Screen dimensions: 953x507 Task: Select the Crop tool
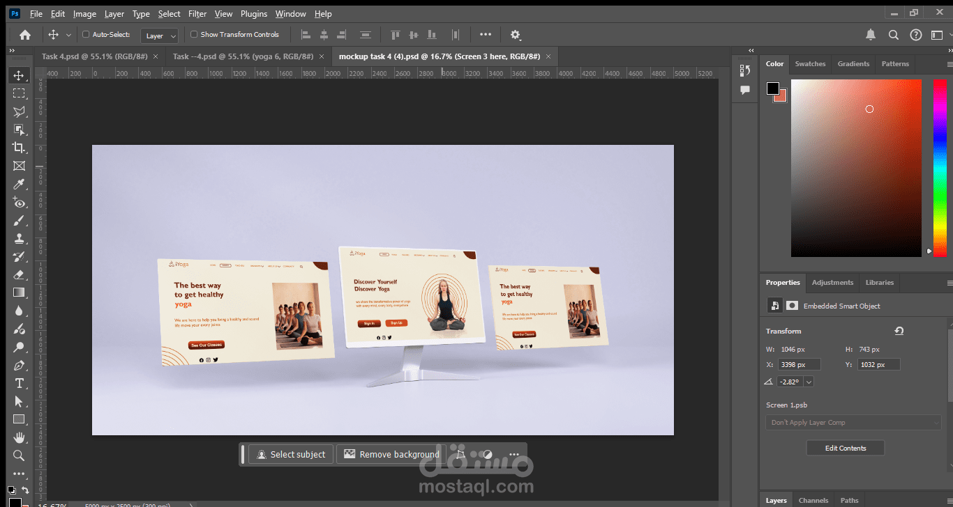19,148
